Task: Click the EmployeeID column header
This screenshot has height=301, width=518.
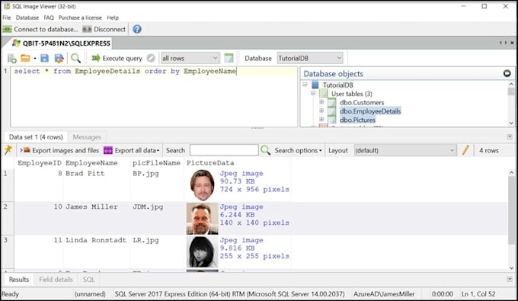Action: (x=40, y=163)
